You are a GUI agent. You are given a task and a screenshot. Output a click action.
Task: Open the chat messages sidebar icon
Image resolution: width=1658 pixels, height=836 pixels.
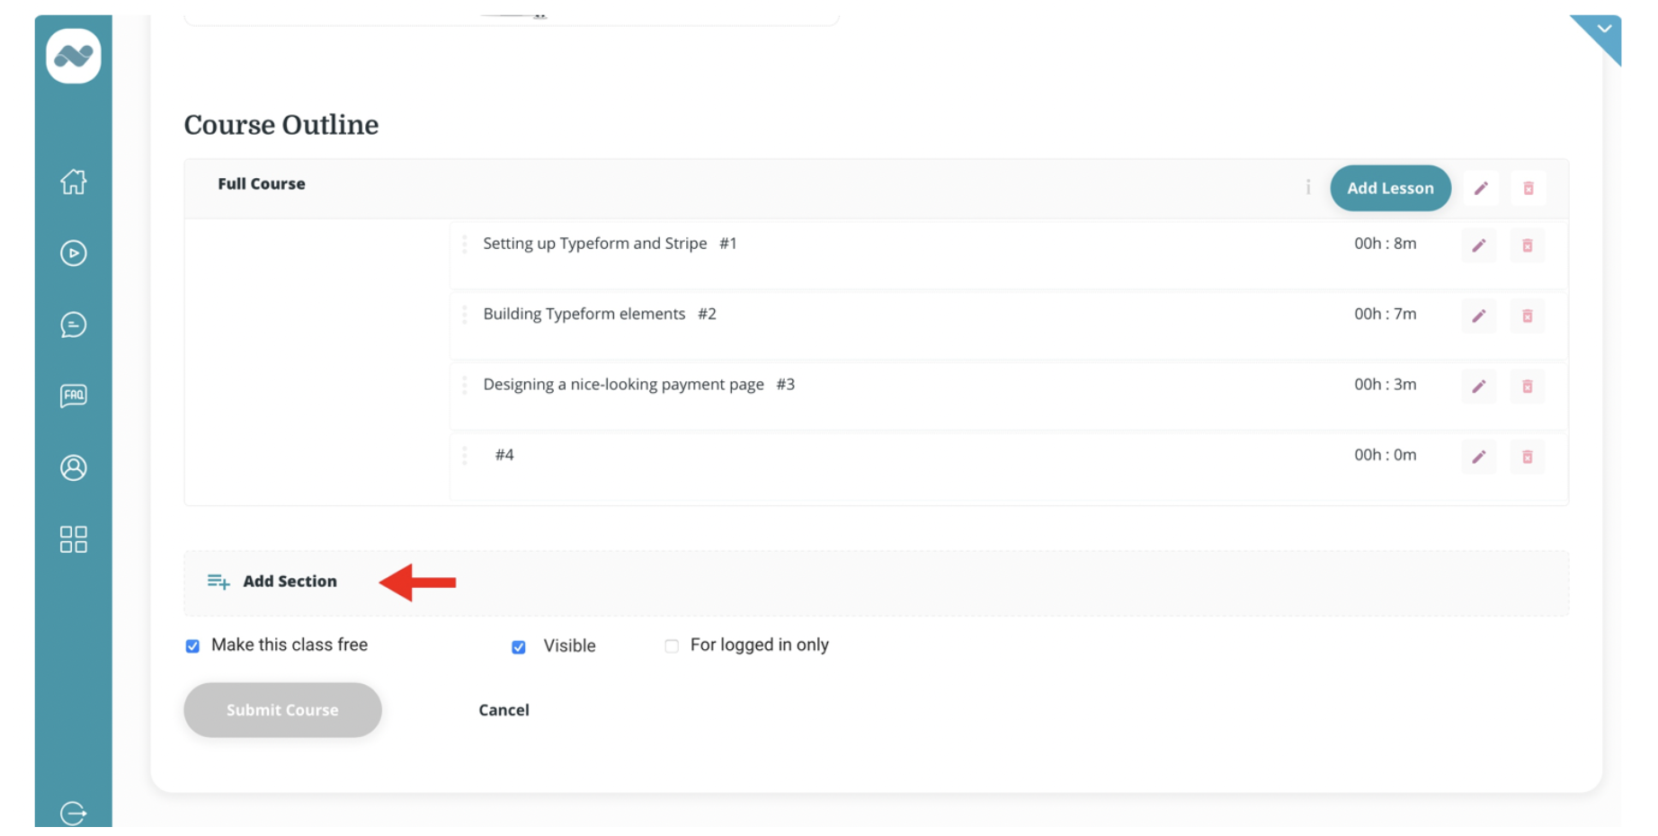tap(74, 325)
